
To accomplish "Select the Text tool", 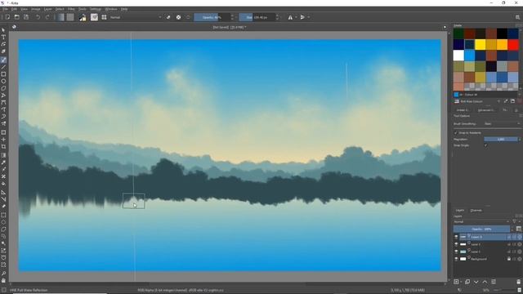I will [x=3, y=37].
